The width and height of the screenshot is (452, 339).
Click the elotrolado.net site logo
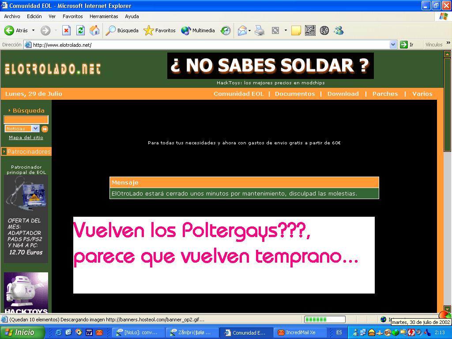53,69
